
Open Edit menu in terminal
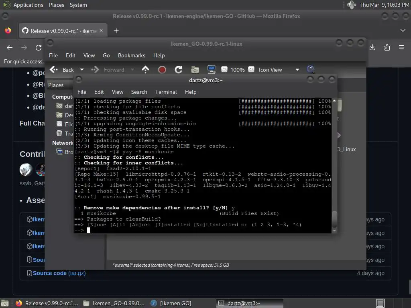click(x=99, y=92)
